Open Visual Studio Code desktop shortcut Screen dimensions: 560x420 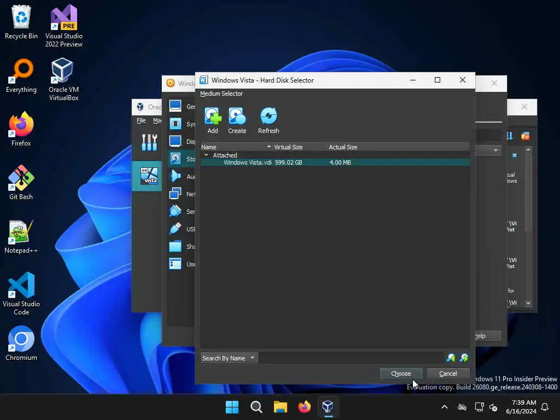21,294
